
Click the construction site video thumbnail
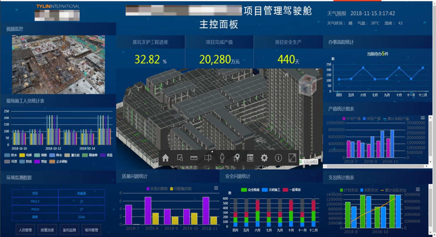pos(58,65)
